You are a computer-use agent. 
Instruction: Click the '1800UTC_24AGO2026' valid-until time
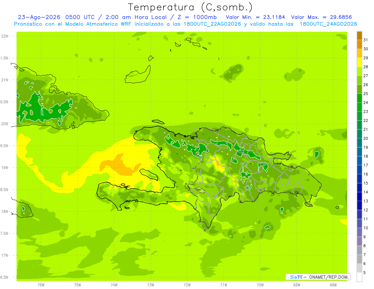pos(328,24)
